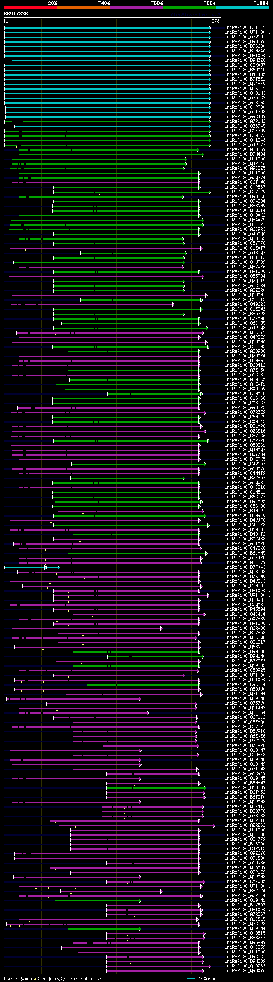Click the 578 query length end marker
This screenshot has width=273, height=982.
[x=215, y=21]
